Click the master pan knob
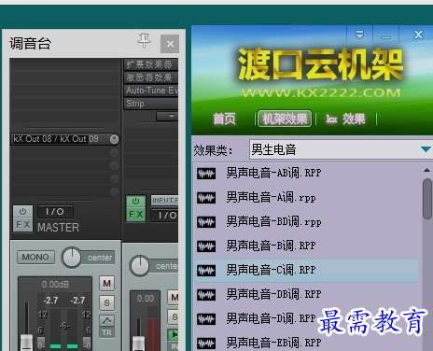The height and width of the screenshot is (351, 433). coord(72,258)
